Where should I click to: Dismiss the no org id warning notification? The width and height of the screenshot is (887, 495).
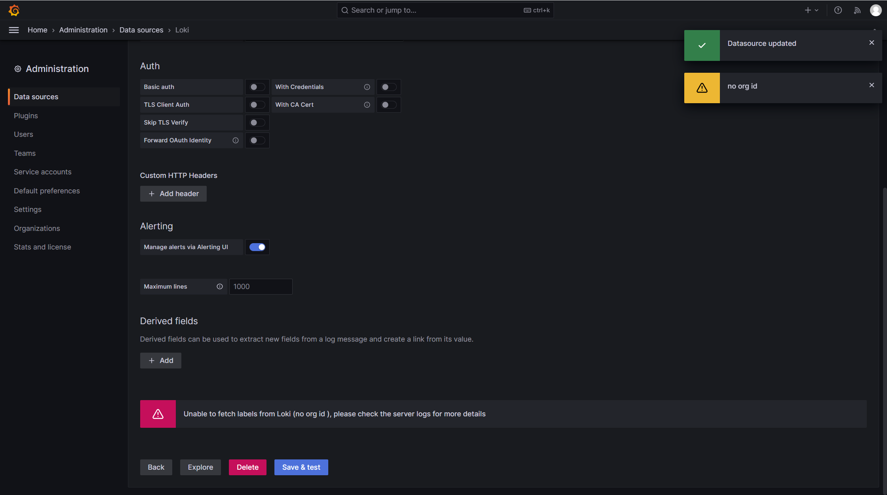click(x=872, y=85)
